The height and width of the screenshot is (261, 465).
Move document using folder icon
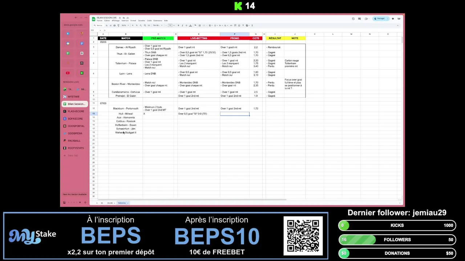(124, 18)
